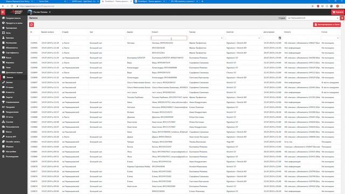The height and width of the screenshot is (194, 345).
Task: Open the Расписание calendar sidebar item
Action: click(13, 43)
